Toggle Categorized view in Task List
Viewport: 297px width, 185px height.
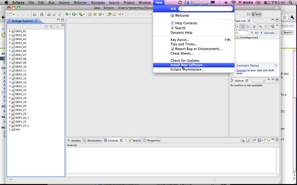pyautogui.click(x=243, y=27)
